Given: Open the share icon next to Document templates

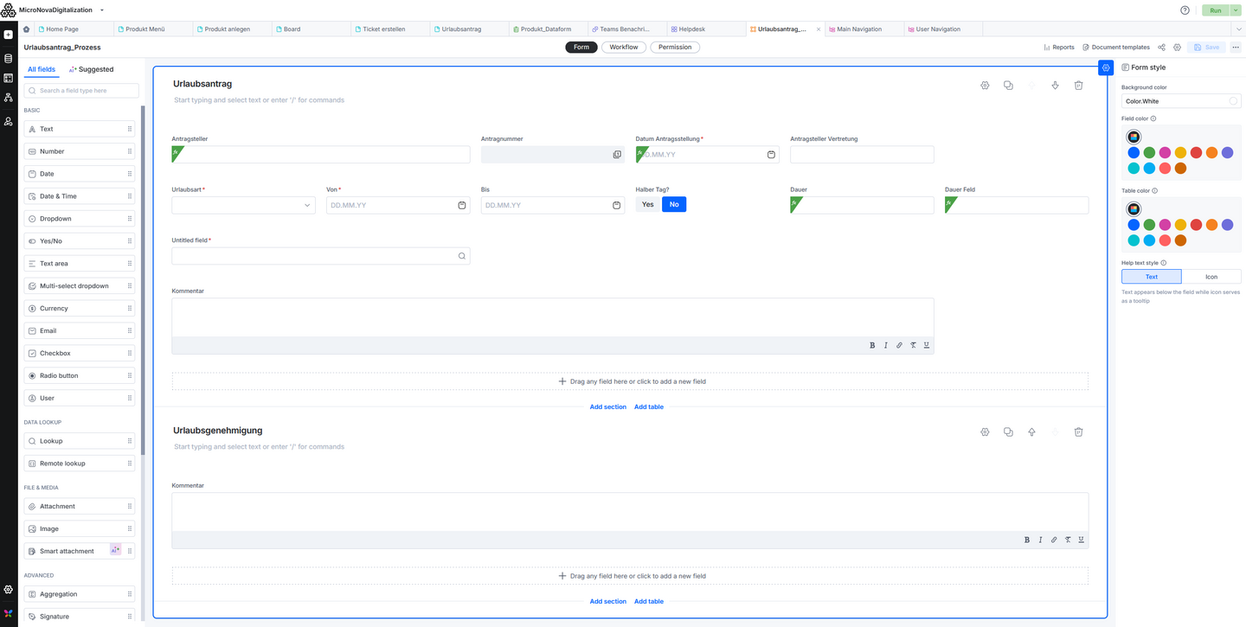Looking at the screenshot, I should pos(1161,48).
